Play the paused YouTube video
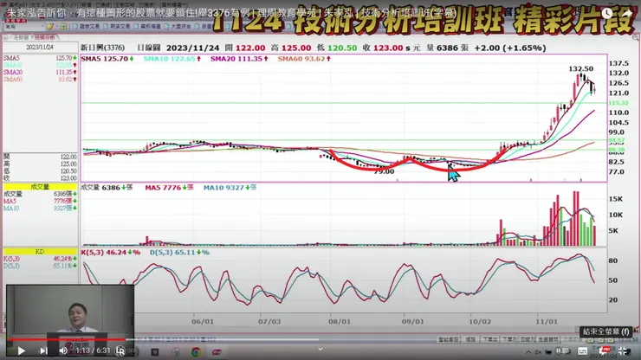Screen dimensions: 641x360 coord(21,350)
